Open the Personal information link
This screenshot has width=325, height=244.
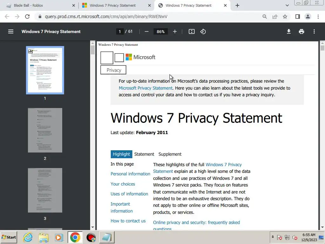click(x=130, y=174)
